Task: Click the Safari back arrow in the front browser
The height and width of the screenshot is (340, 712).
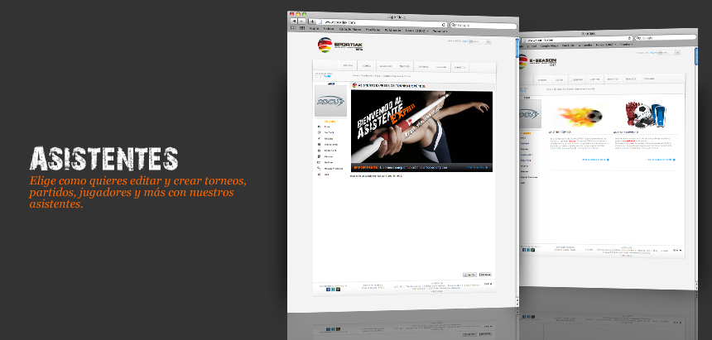Action: tap(293, 22)
